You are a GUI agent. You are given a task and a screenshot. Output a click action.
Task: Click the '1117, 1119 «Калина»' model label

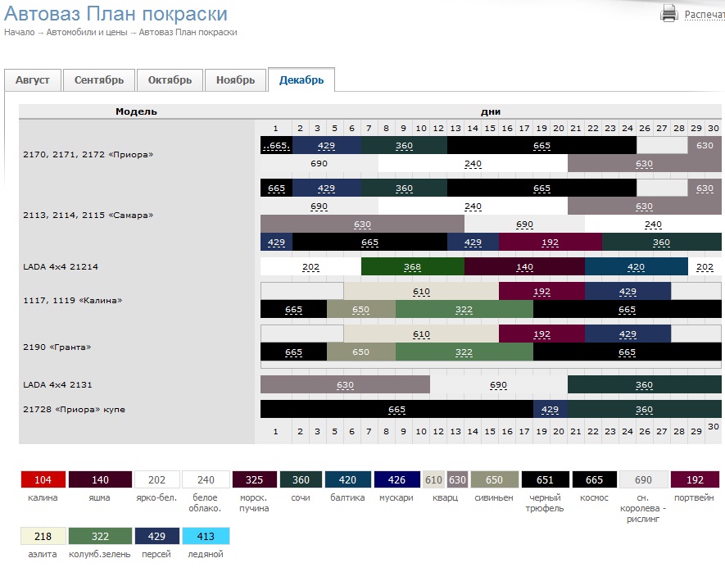(x=73, y=301)
